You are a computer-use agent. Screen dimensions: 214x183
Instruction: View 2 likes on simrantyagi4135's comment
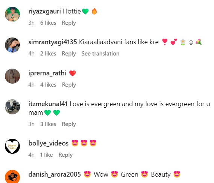coord(48,54)
